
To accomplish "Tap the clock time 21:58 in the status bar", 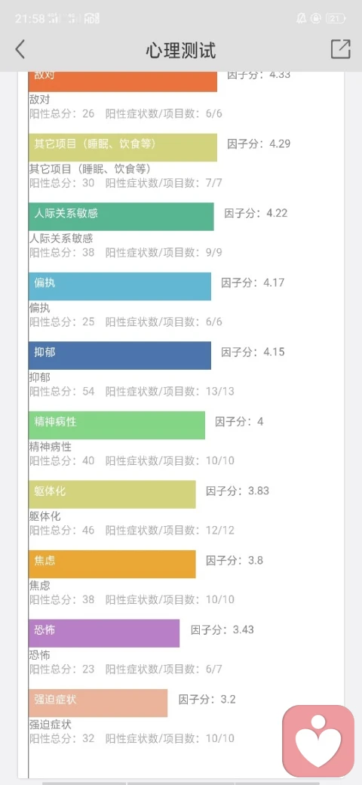I will coord(30,19).
